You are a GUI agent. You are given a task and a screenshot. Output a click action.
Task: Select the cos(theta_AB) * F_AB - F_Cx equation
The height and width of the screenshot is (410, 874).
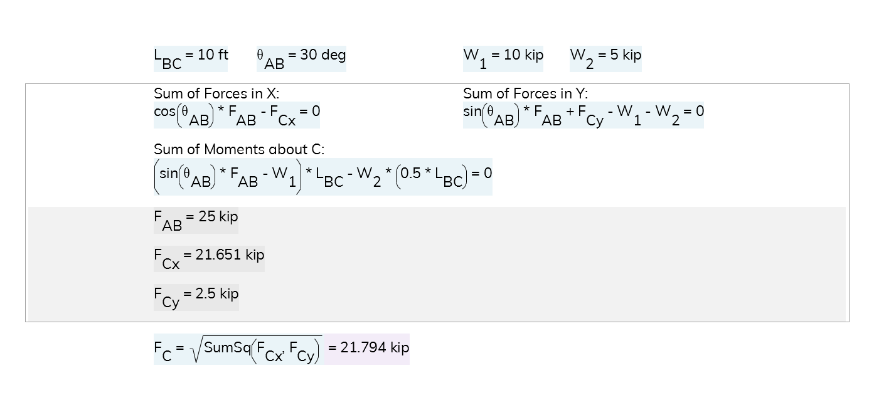tap(237, 115)
